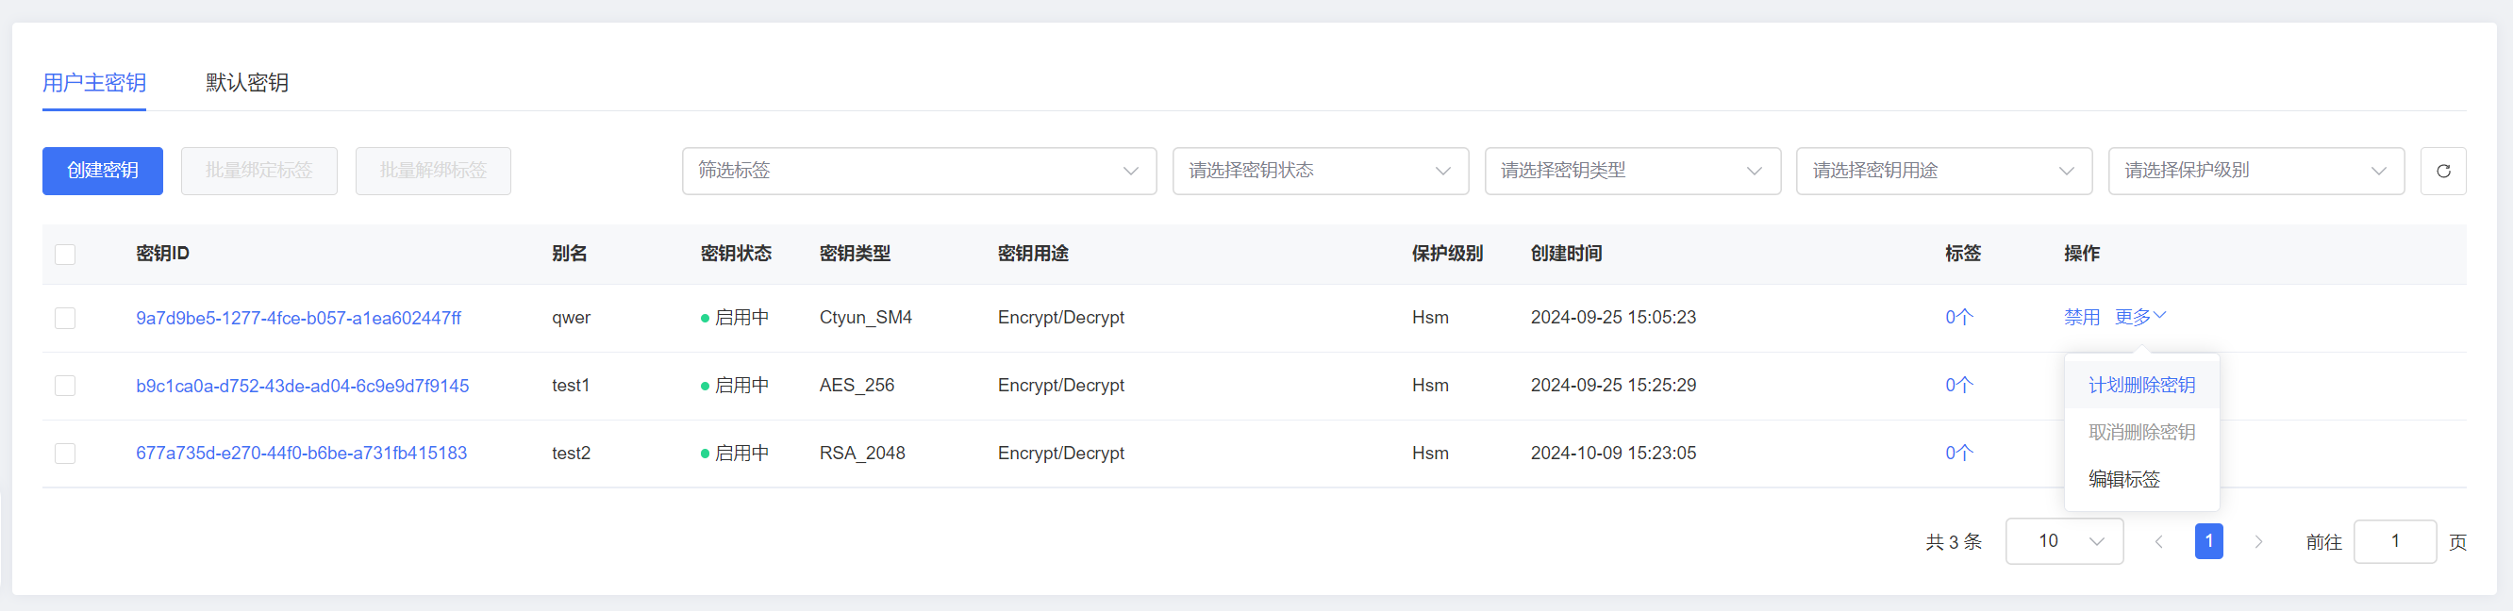Click the 密钥ID column header
Viewport: 2513px width, 611px height.
click(163, 254)
